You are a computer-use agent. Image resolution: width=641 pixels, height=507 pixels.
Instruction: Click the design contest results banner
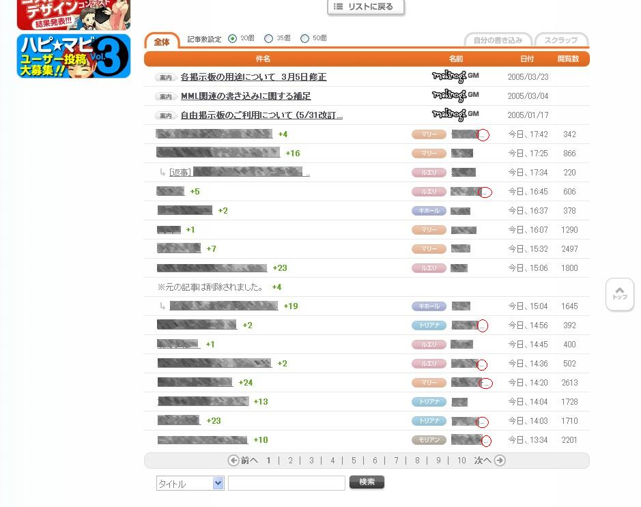(73, 14)
